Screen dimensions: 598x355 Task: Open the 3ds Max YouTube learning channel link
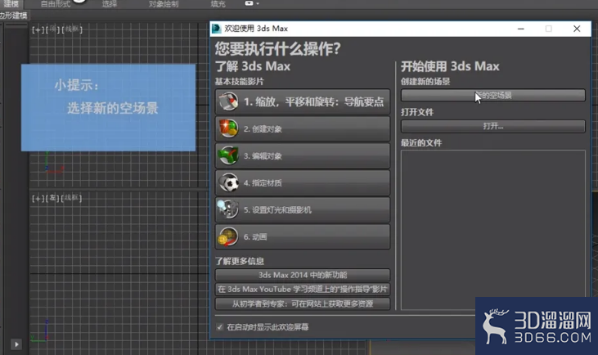pos(303,290)
